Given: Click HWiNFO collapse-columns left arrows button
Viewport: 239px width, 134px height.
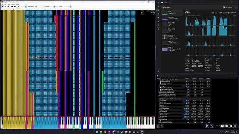Looking at the screenshot, I should tap(162, 126).
